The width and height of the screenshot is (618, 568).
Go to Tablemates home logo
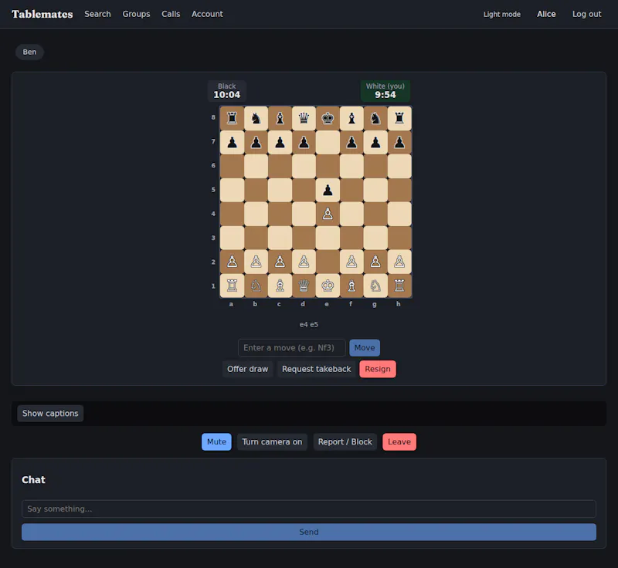42,14
